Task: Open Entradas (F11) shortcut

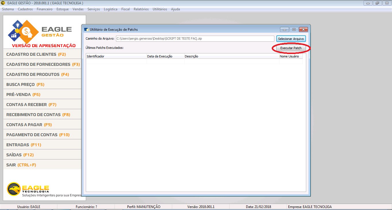Action: pos(42,145)
